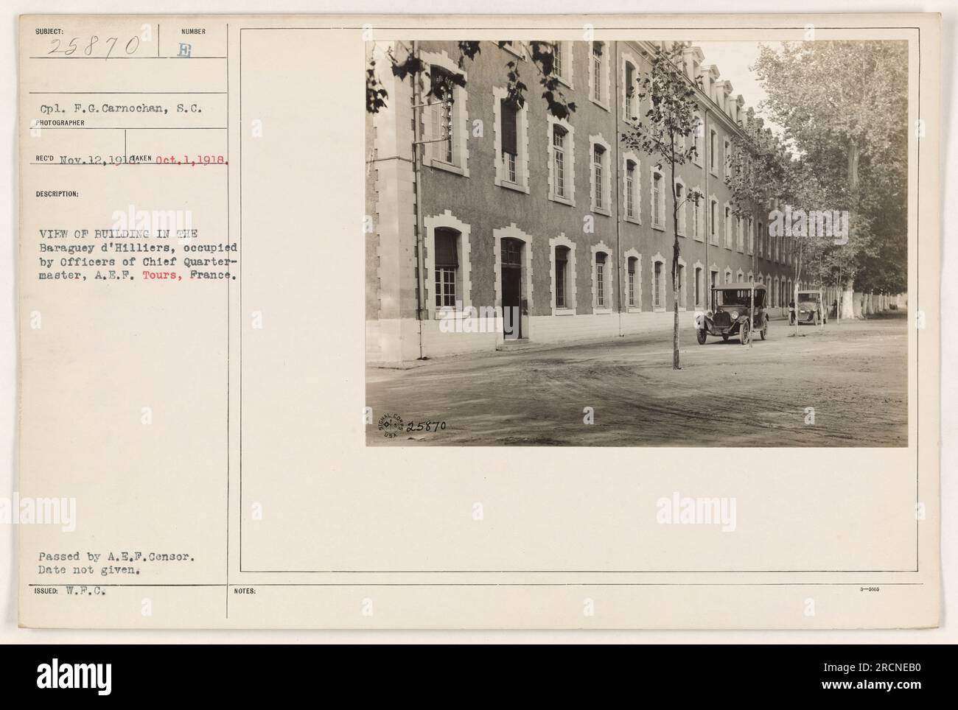
Task: Click the alamy logo in the bottom bar
Action: click(72, 677)
